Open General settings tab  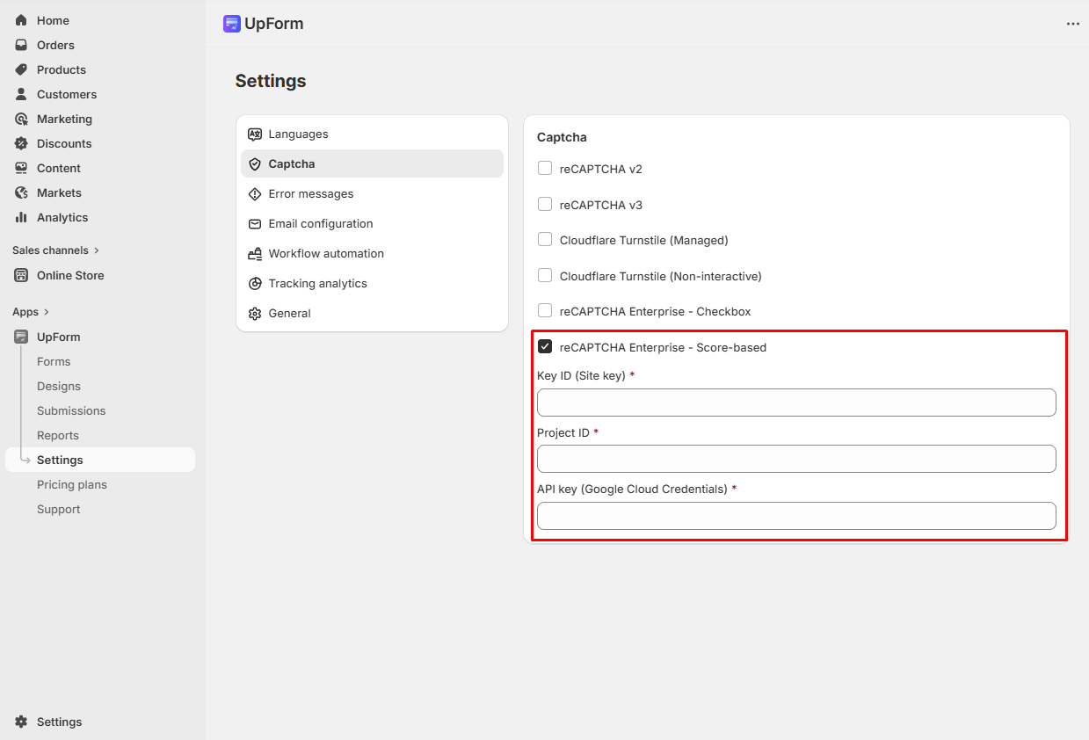[x=372, y=314]
